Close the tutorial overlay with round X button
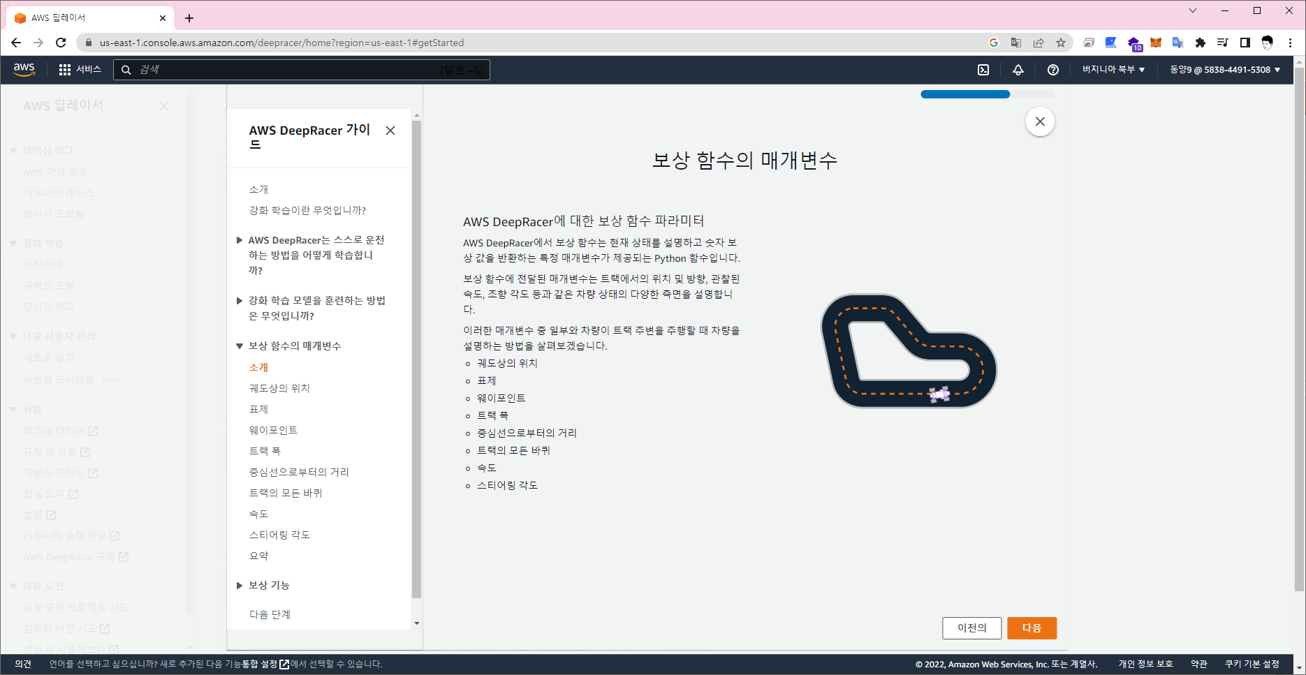The width and height of the screenshot is (1306, 675). pos(1040,121)
